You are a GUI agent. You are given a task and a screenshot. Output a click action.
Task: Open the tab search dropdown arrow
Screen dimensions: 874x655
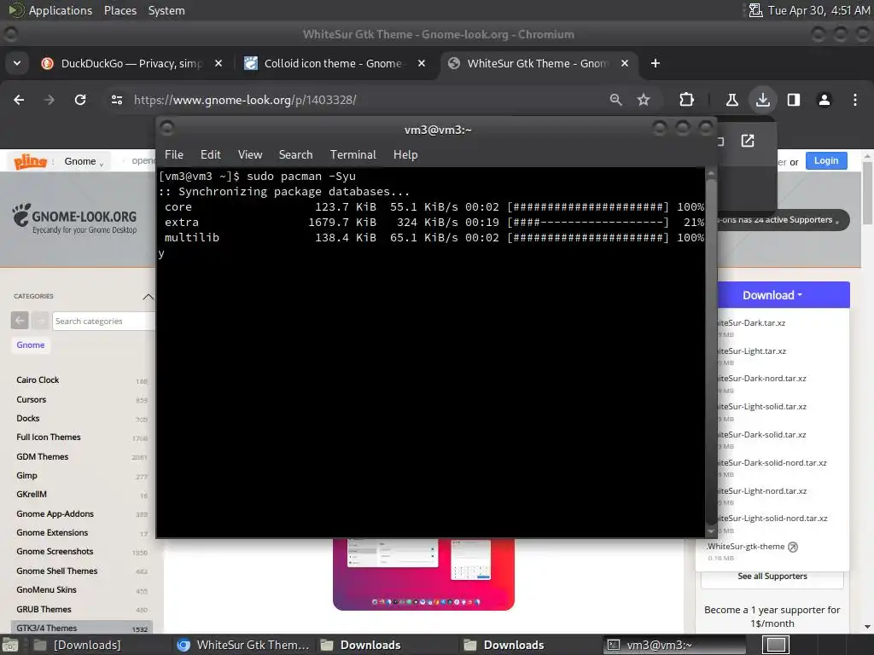[17, 63]
